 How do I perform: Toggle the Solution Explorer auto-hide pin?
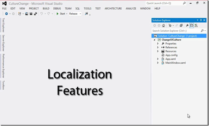click(x=201, y=20)
